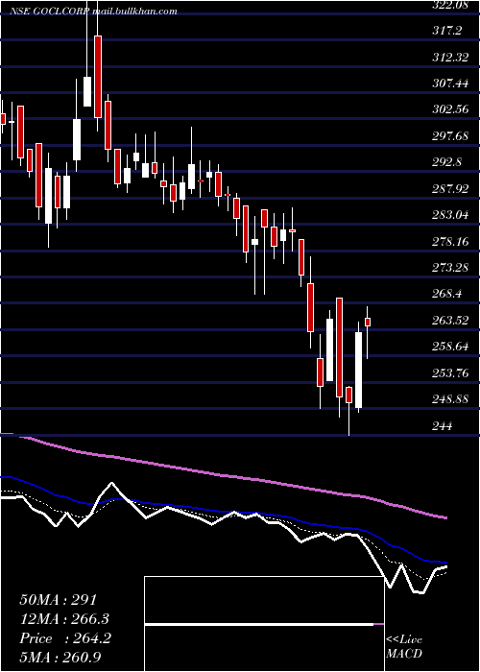
Task: Click the MACD histogram box
Action: point(264,624)
